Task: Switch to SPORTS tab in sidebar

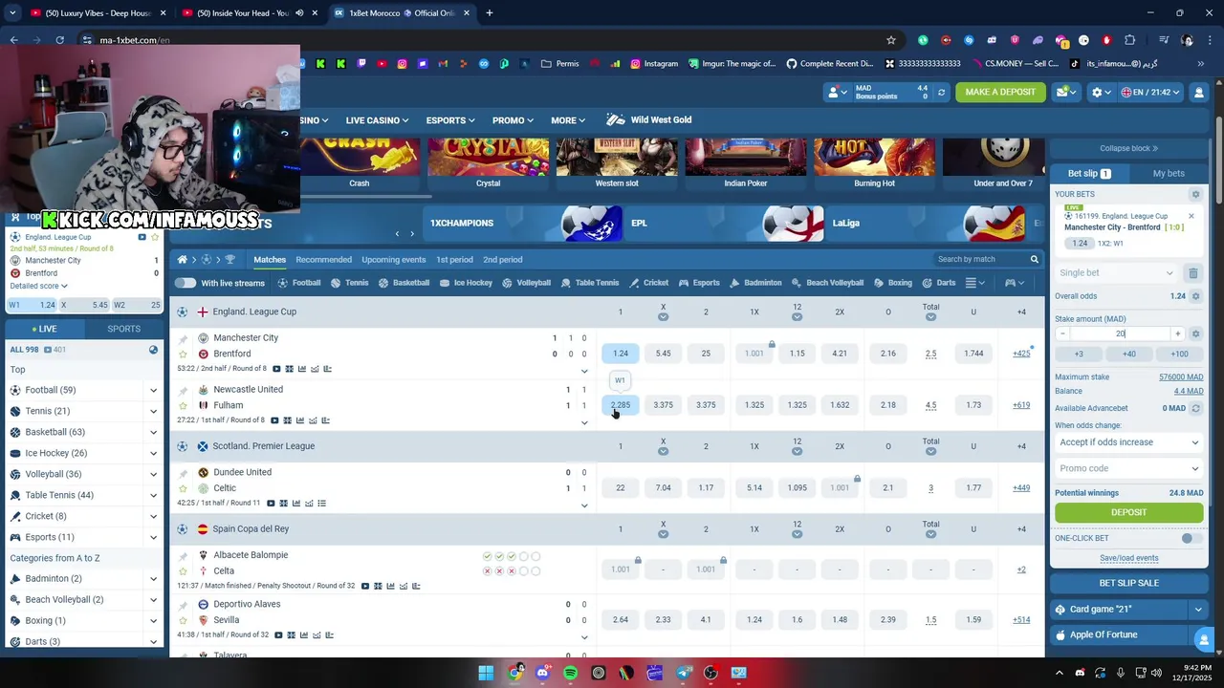Action: click(123, 329)
